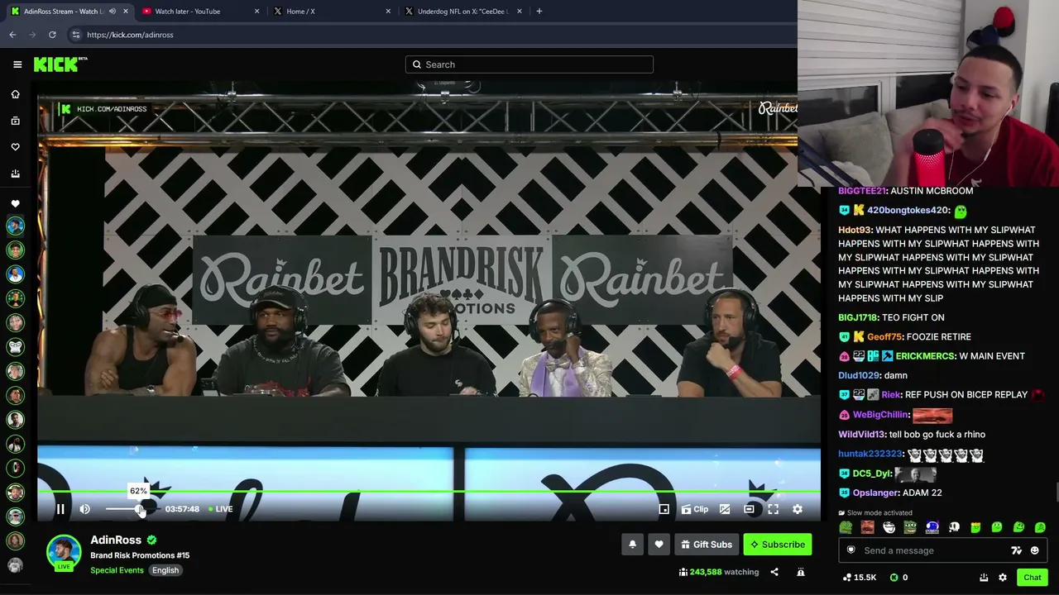
Task: Toggle picture-in-picture mini player
Action: click(664, 509)
